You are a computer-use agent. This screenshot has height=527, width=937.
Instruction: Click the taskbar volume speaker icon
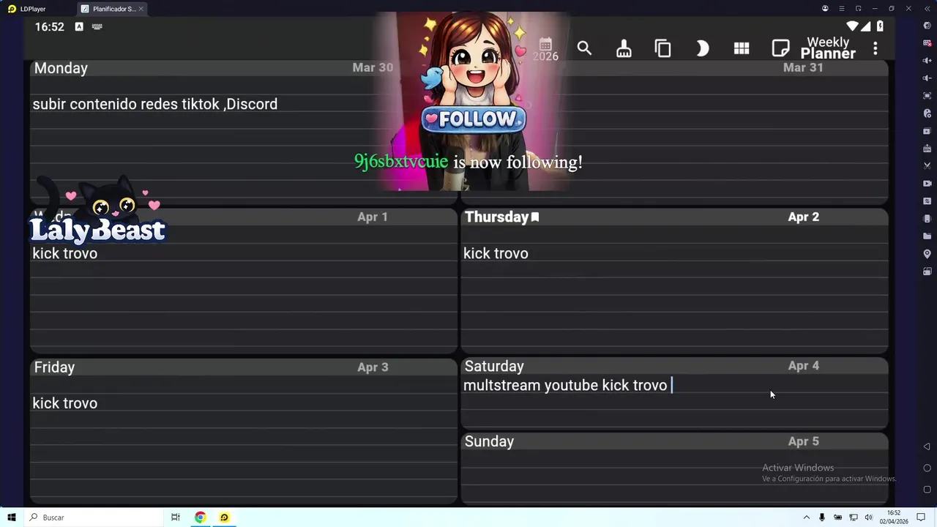coord(868,517)
